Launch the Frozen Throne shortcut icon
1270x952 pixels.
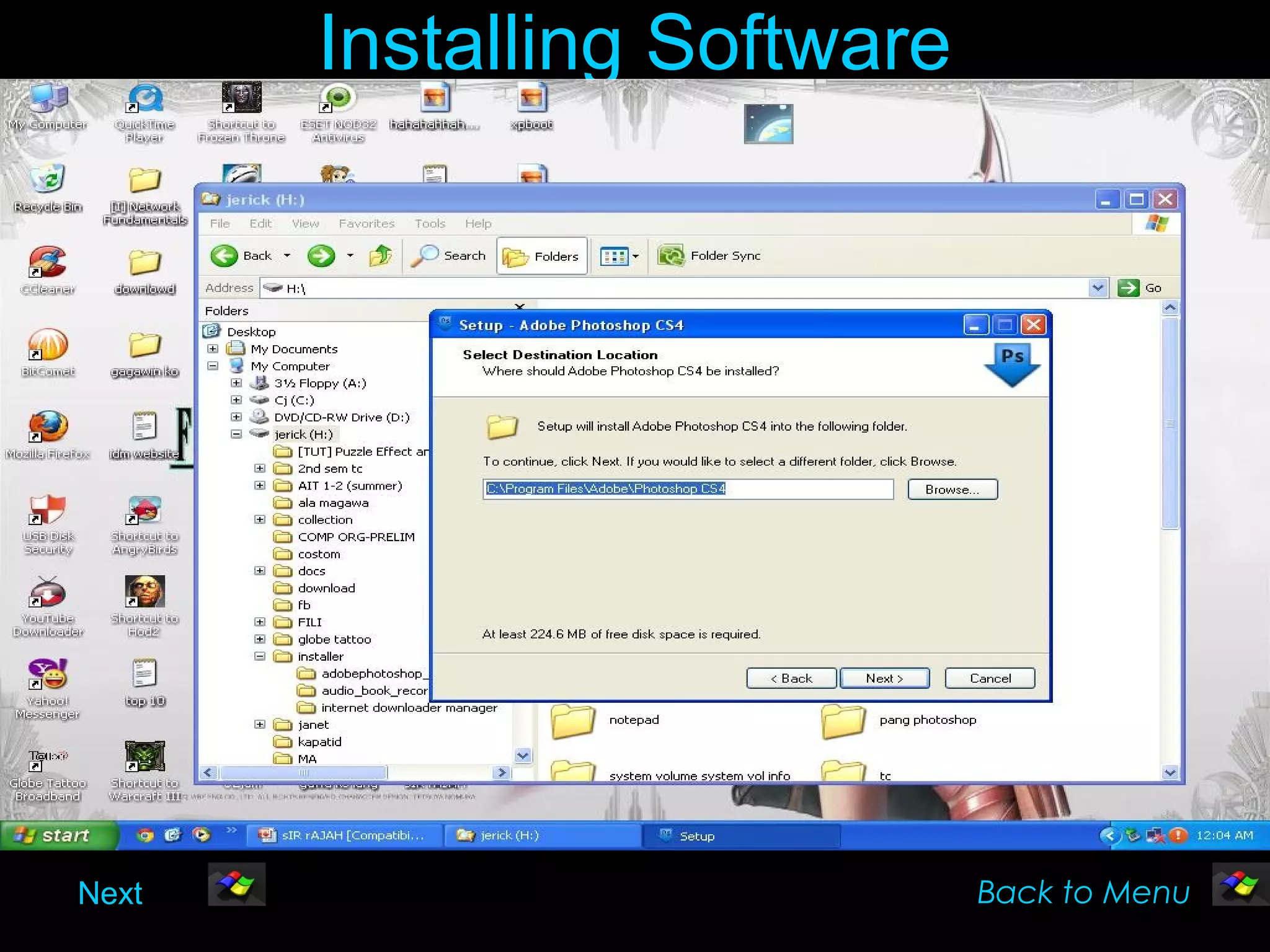tap(241, 113)
